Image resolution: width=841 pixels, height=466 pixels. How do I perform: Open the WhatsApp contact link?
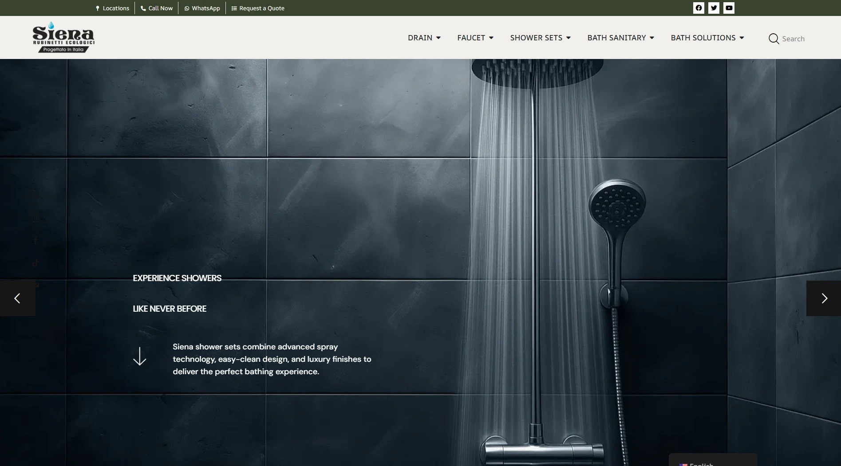(202, 8)
